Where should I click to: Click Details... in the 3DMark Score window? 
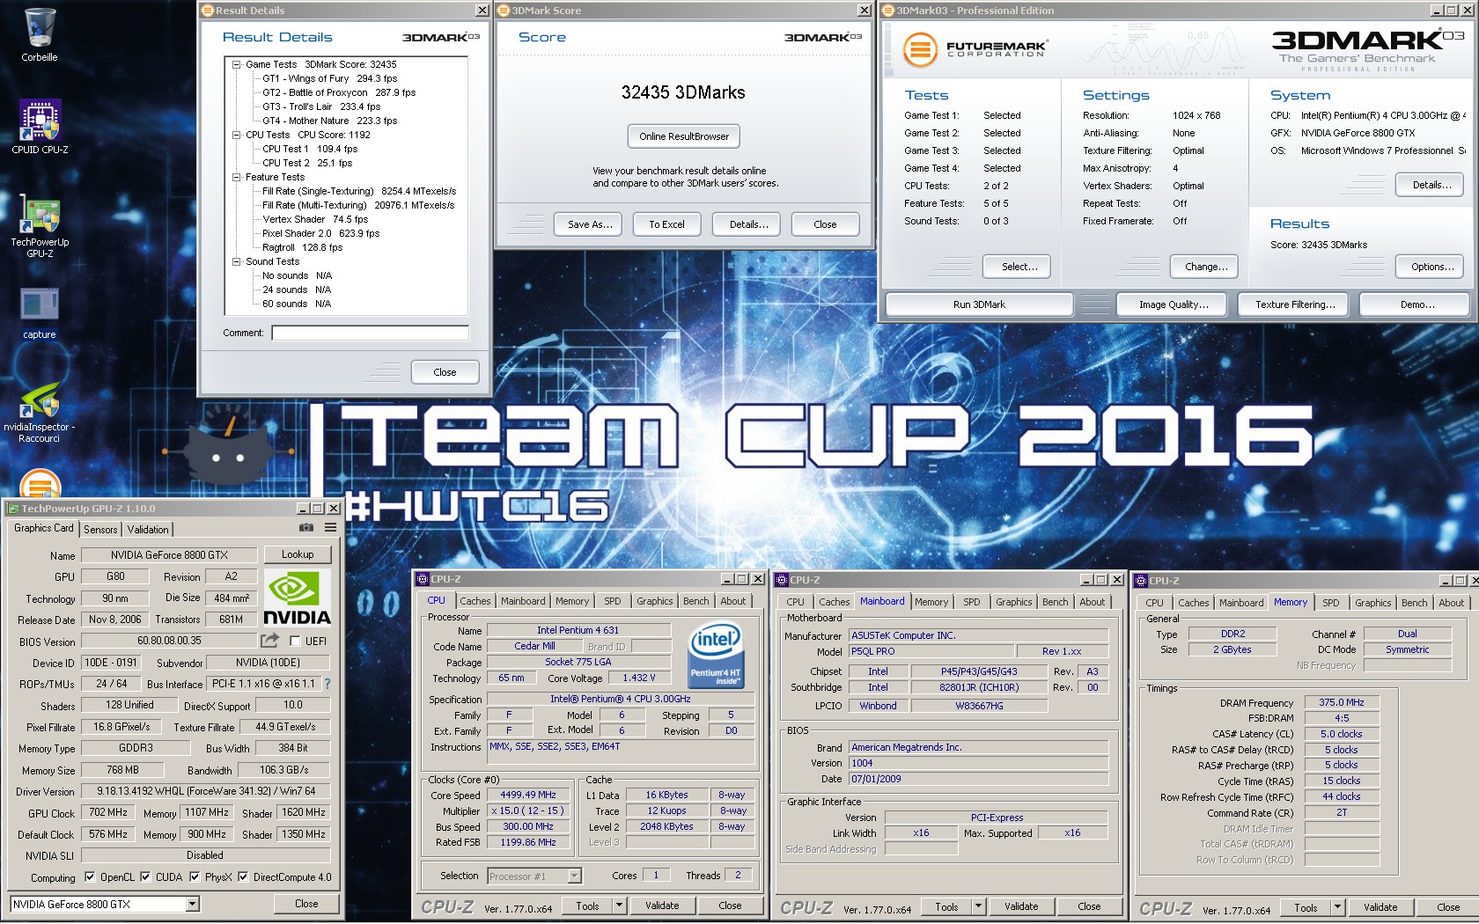click(748, 224)
